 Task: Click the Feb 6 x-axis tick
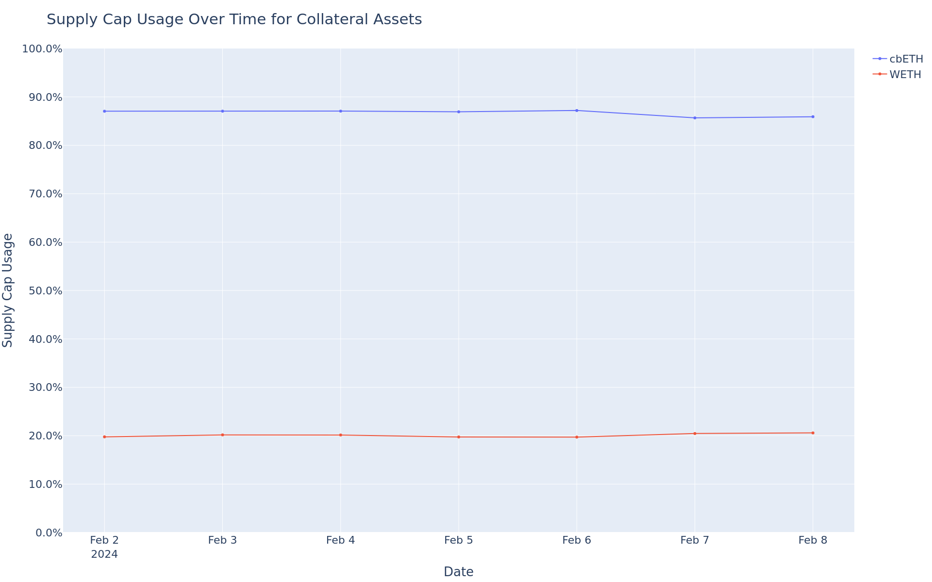point(577,540)
